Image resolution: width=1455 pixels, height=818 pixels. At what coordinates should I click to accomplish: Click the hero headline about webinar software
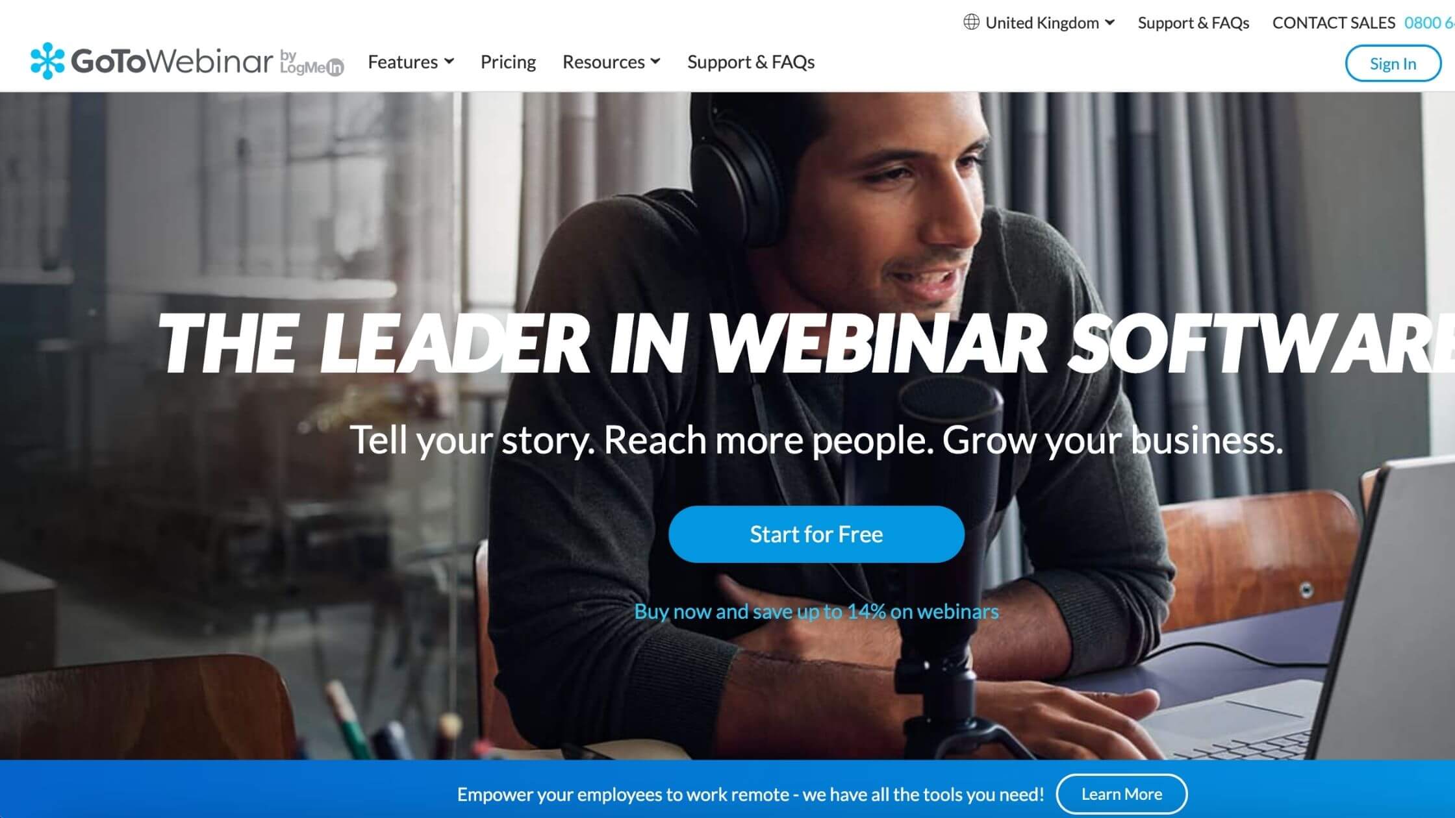point(805,343)
